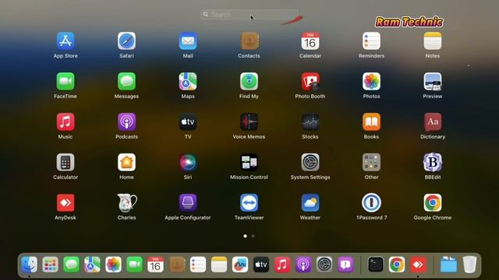This screenshot has width=499, height=280.
Task: Open Photos from the Dock
Action: (113, 264)
